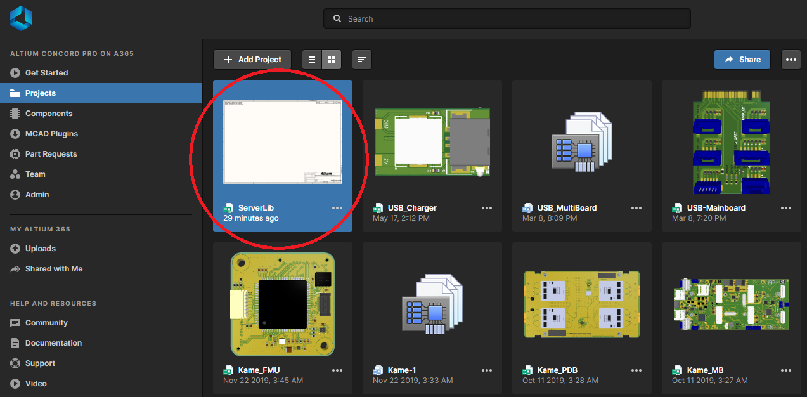Click the Video play icon in the sidebar
This screenshot has height=397, width=807.
[15, 384]
